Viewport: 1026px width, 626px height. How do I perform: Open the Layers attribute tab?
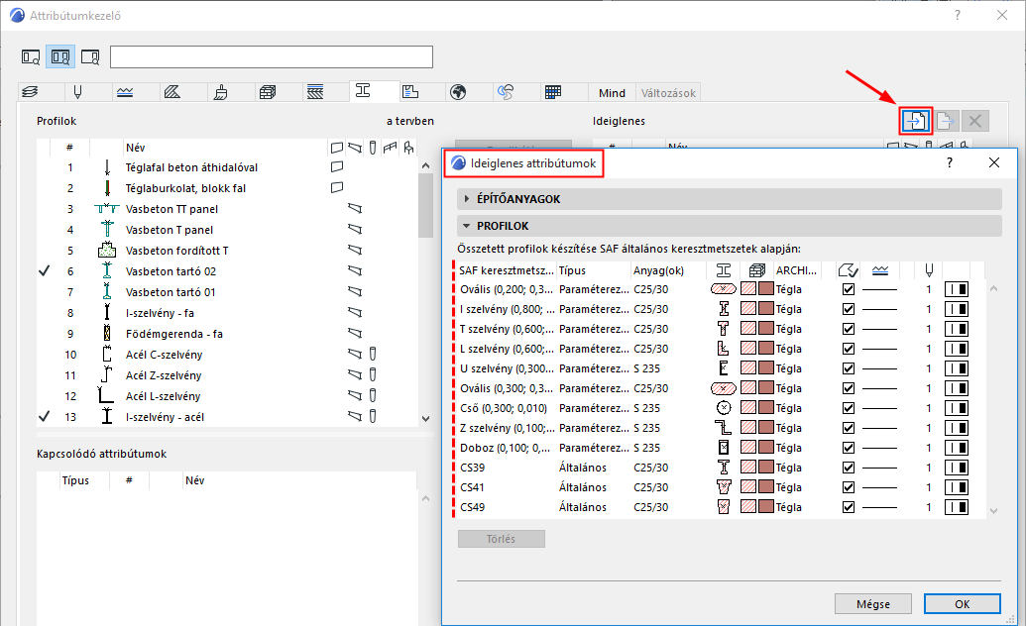pyautogui.click(x=30, y=92)
